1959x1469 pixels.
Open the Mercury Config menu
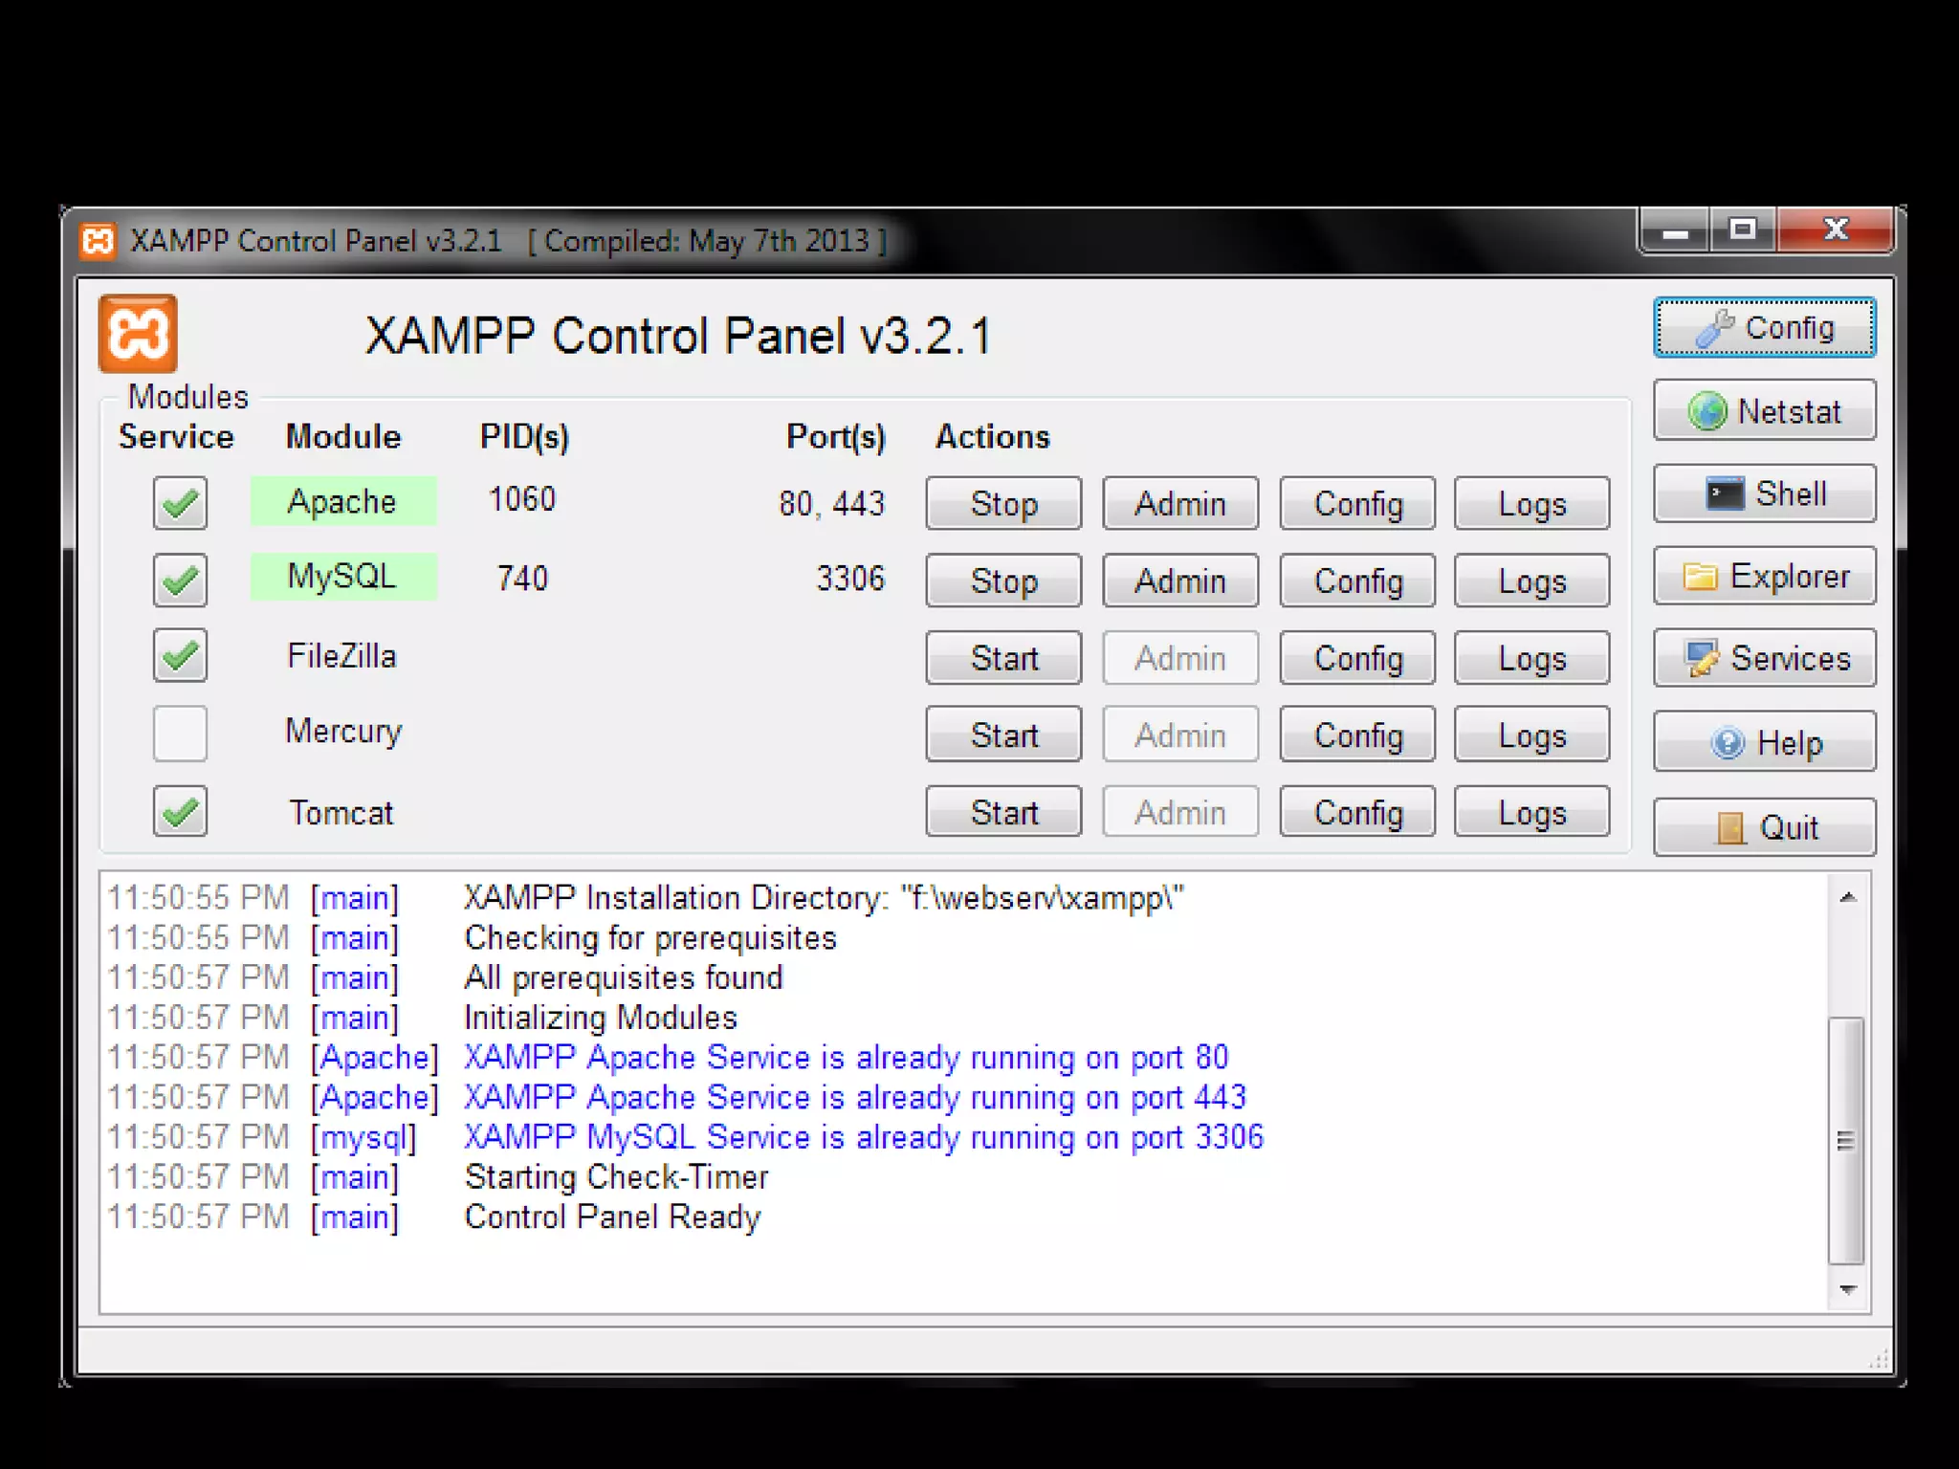[x=1357, y=734]
